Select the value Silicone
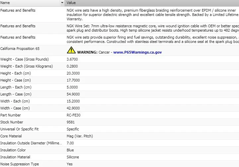Image resolution: width=239 pixels, height=167 pixels. 73,157
